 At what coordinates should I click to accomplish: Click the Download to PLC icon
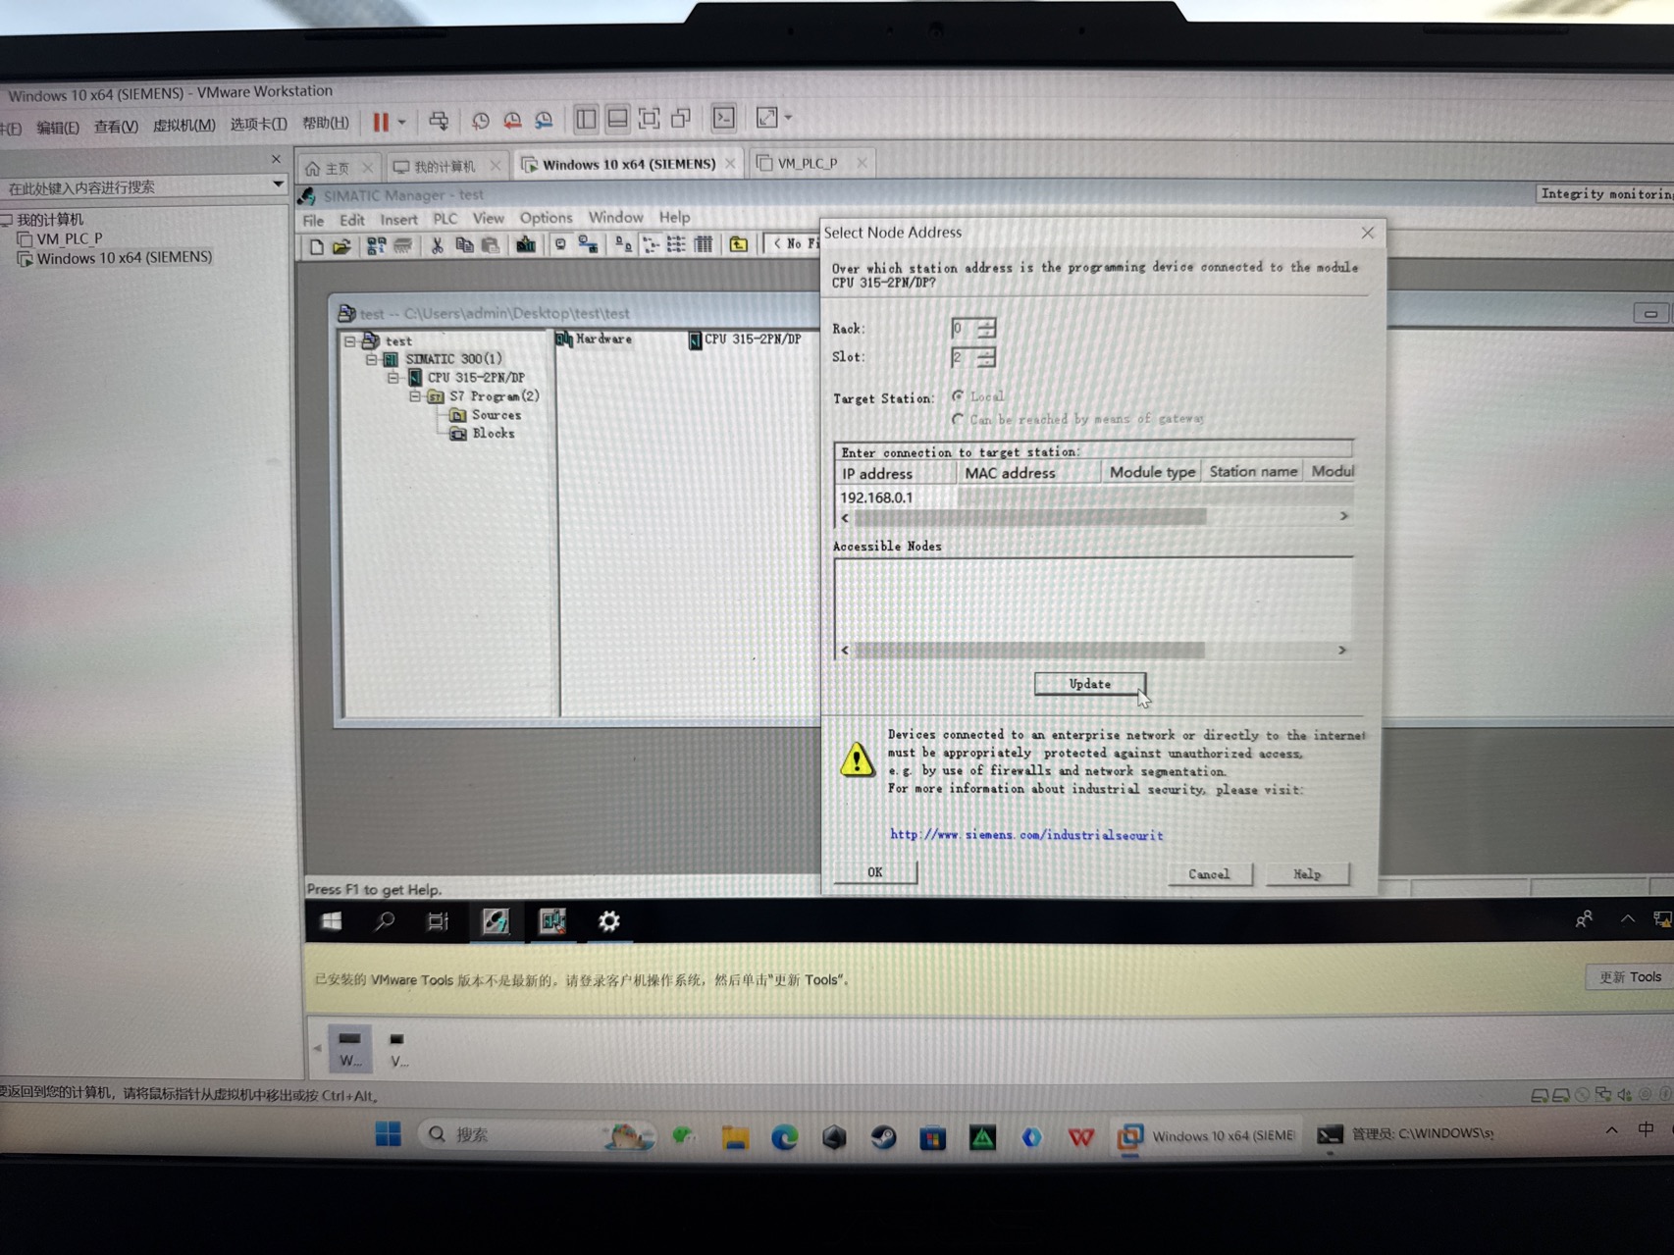point(527,245)
